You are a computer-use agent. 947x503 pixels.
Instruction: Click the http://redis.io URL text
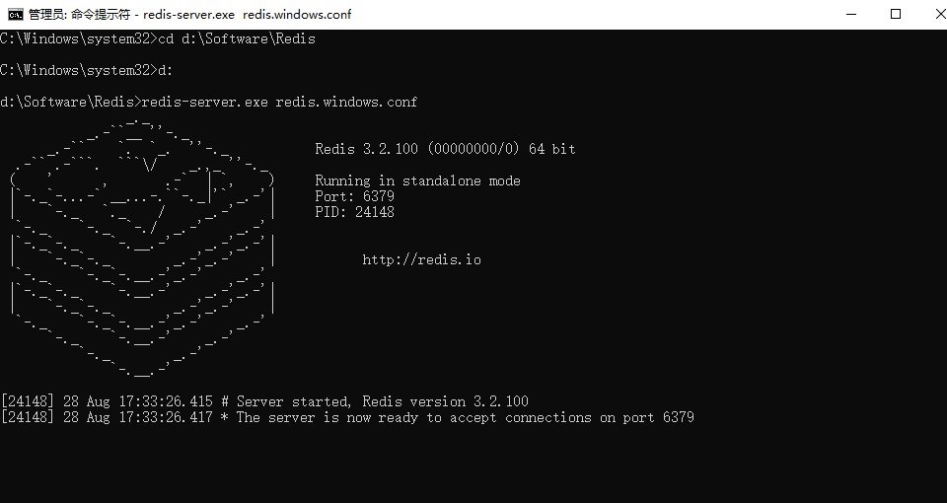pos(421,259)
